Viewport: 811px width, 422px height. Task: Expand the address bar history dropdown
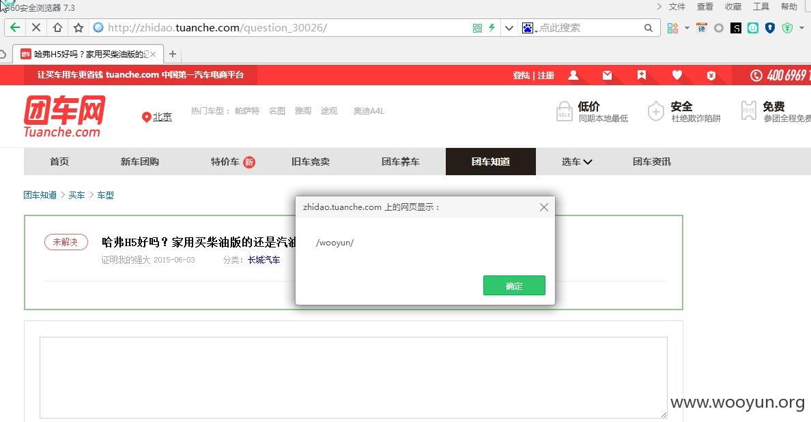point(509,28)
